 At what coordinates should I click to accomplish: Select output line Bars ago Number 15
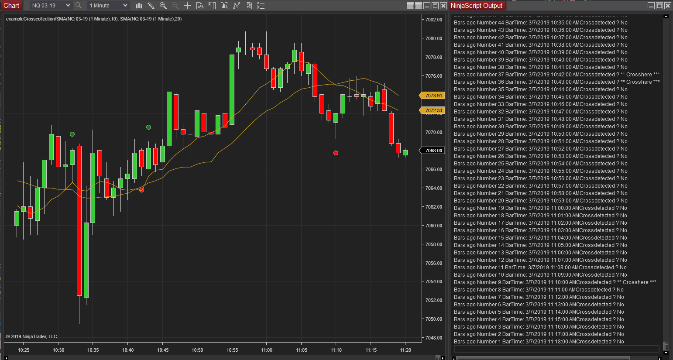tap(540, 238)
